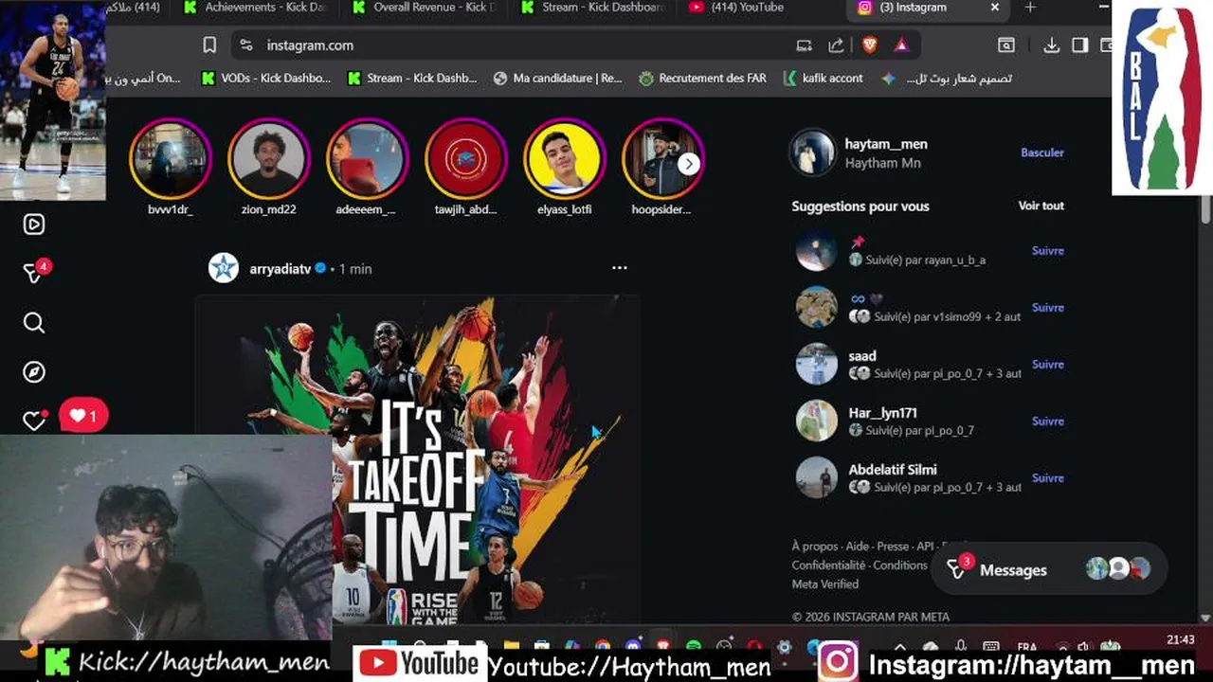Click Basculer to switch accounts
The width and height of the screenshot is (1213, 682).
click(x=1042, y=153)
